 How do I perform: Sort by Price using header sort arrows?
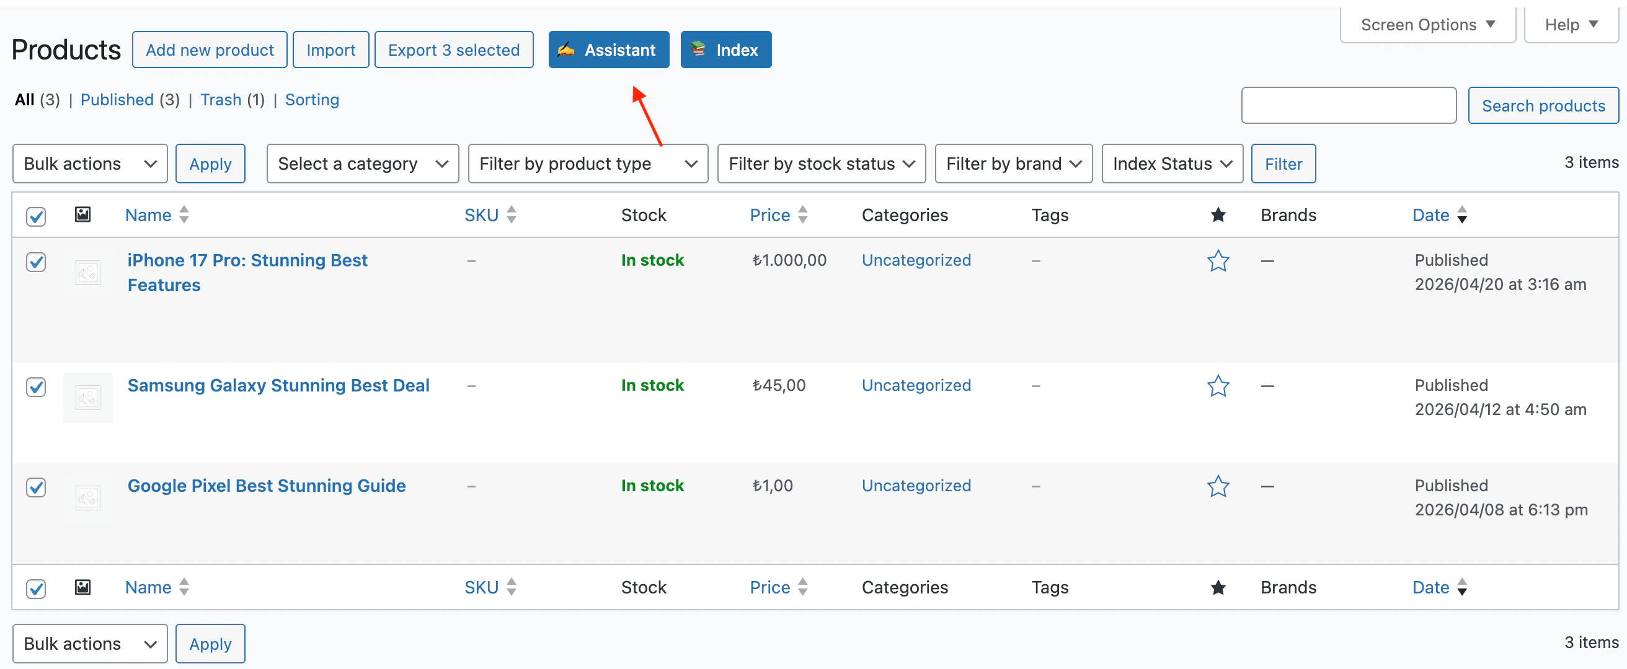(802, 214)
